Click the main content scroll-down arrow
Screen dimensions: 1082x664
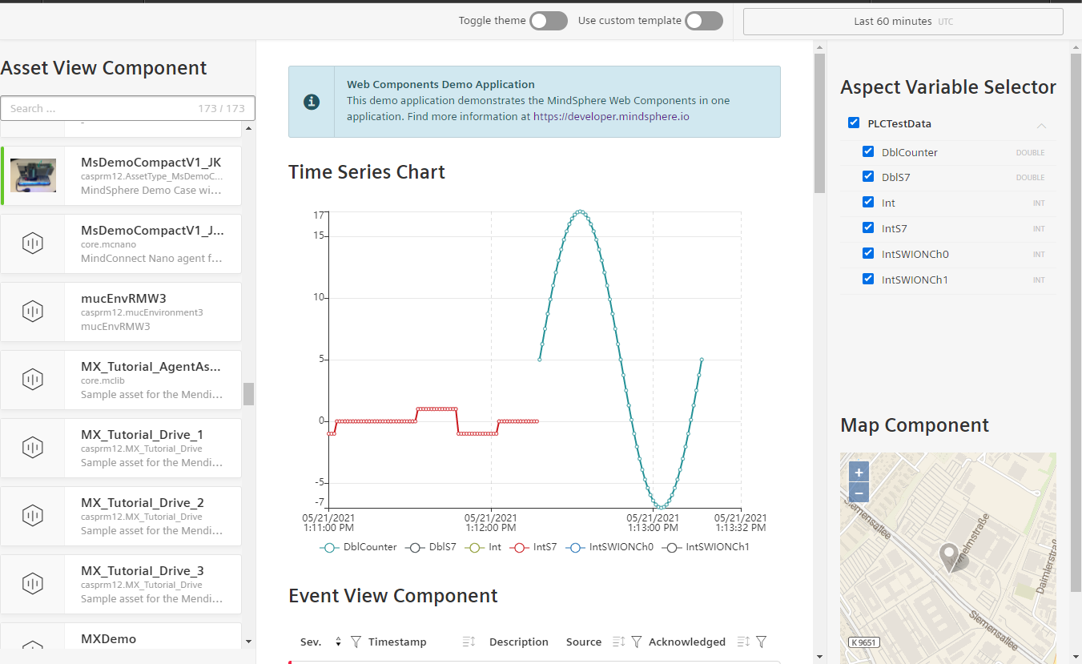point(819,657)
